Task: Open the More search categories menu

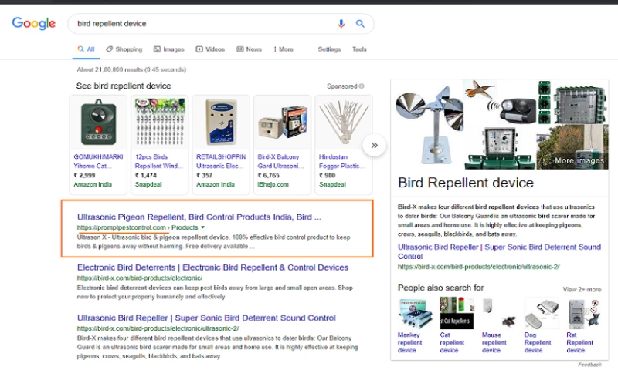Action: [x=284, y=49]
